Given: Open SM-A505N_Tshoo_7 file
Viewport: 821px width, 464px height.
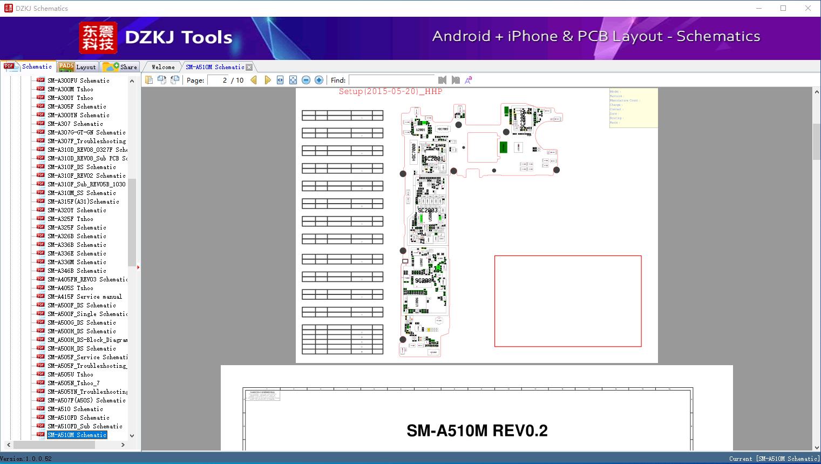Looking at the screenshot, I should (73, 383).
